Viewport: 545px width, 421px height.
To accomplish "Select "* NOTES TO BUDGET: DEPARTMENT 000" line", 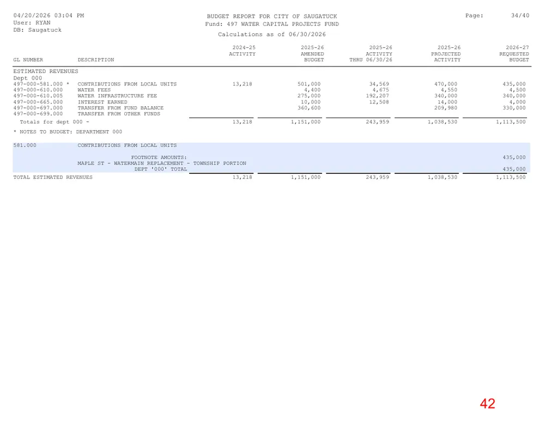I will click(x=68, y=132).
